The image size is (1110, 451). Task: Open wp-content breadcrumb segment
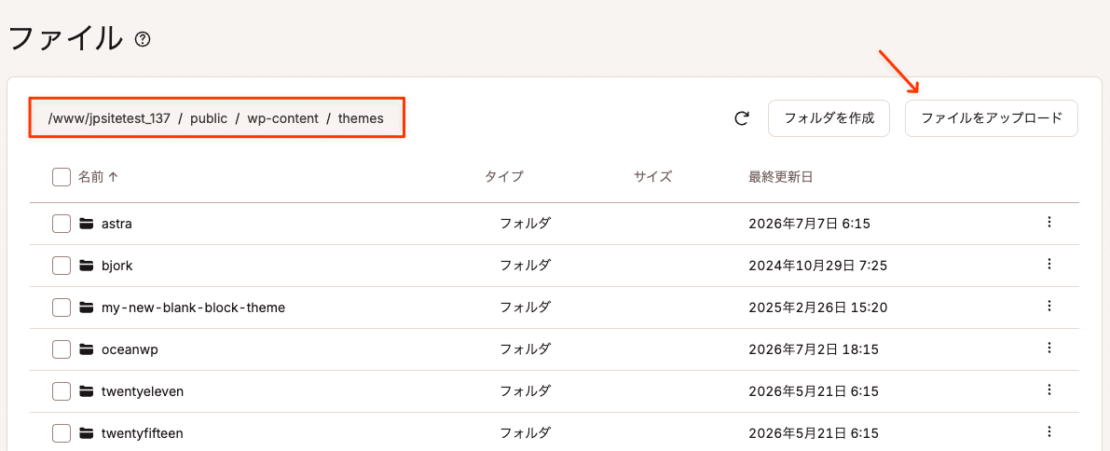(282, 118)
